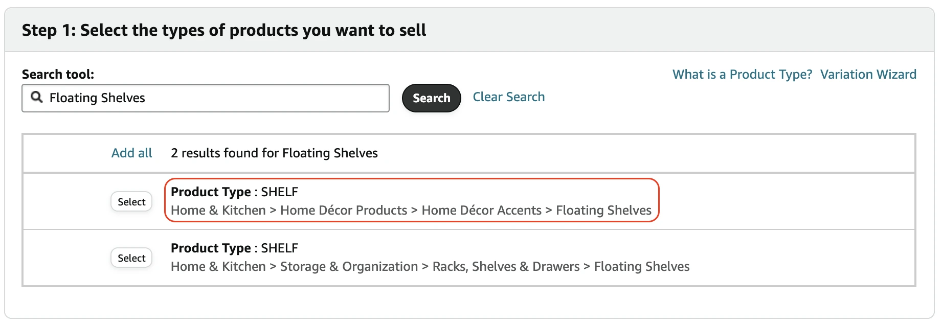This screenshot has height=325, width=942.
Task: Select the Storage & Organization SHELF product type
Action: (131, 258)
